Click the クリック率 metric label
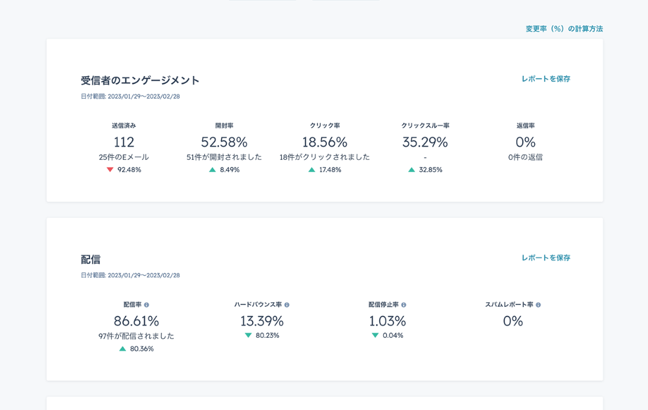 click(x=325, y=126)
